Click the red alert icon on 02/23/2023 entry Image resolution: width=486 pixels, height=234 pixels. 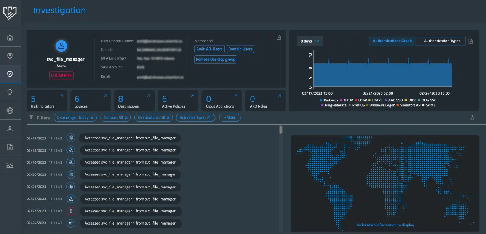point(70,211)
